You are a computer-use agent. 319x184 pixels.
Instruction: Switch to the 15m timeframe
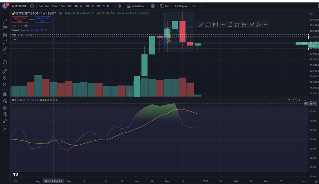[62, 6]
